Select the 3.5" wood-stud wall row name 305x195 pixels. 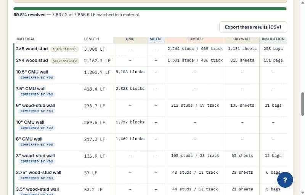pyautogui.click(x=37, y=189)
